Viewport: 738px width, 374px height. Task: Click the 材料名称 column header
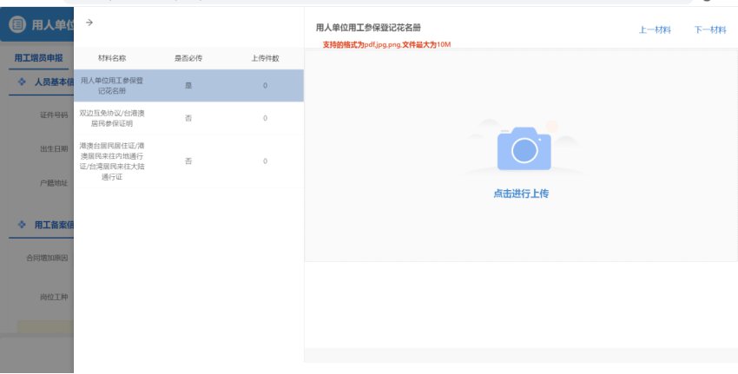click(x=112, y=58)
